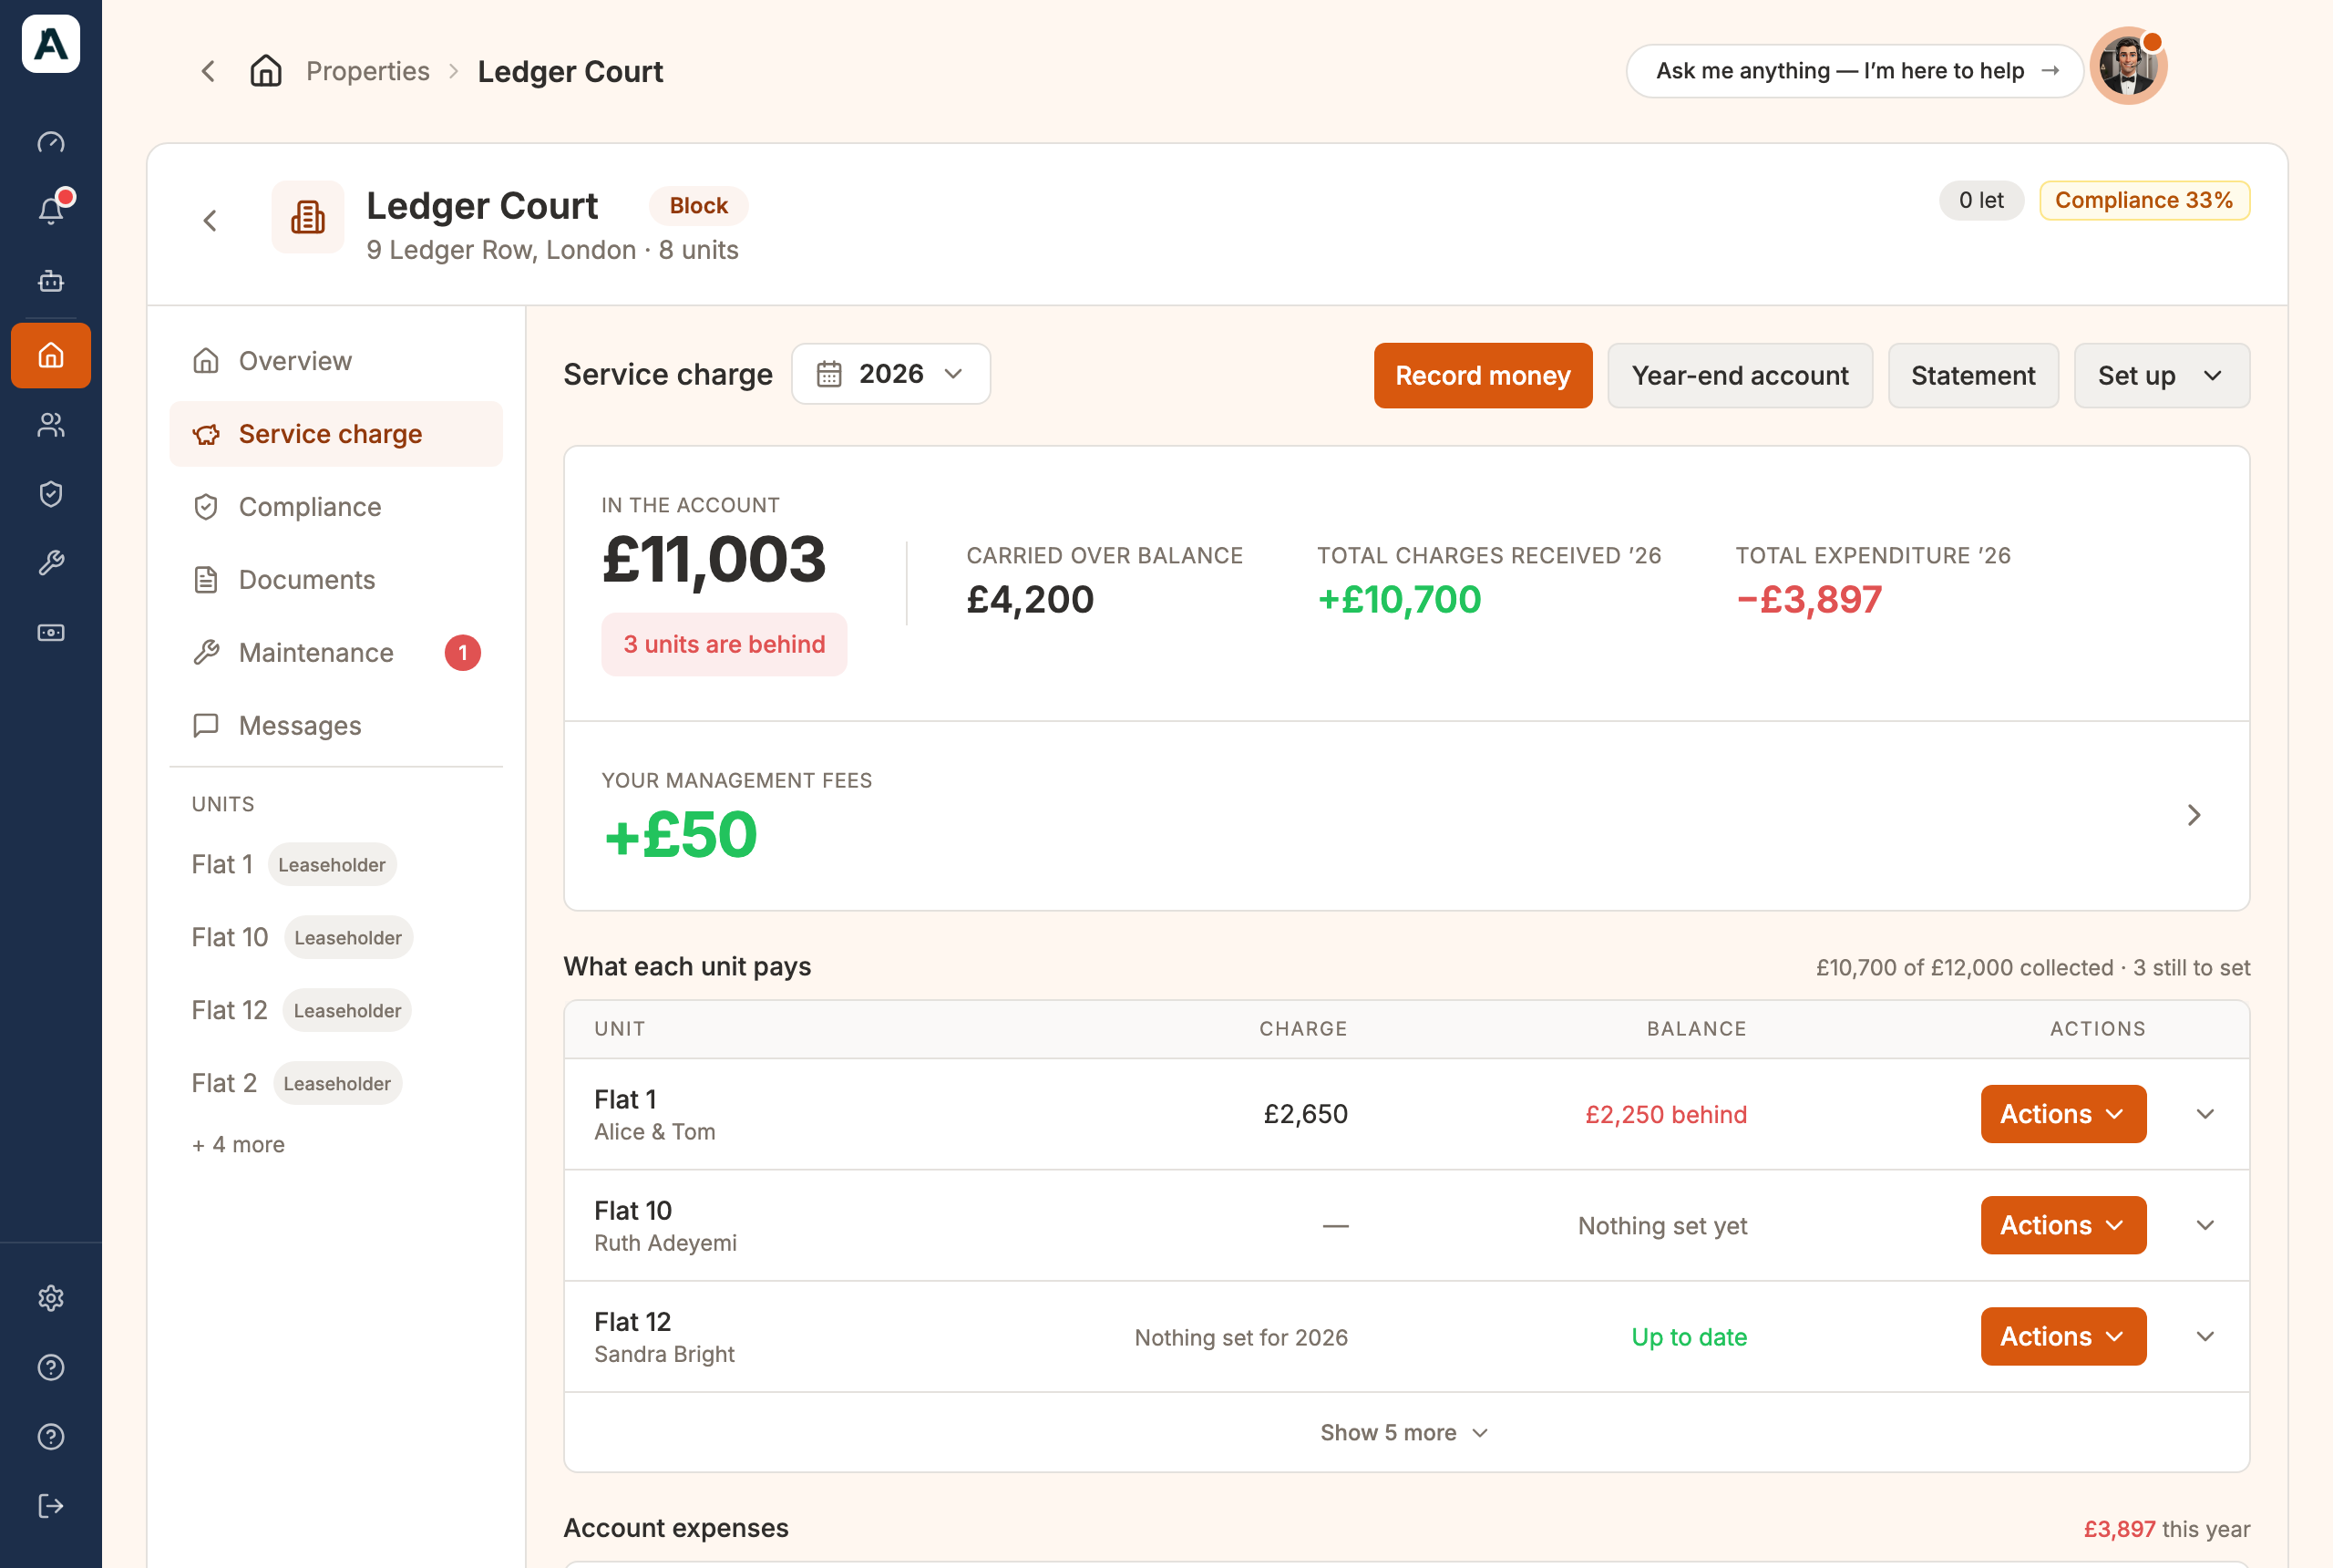Viewport: 2333px width, 1568px height.
Task: Click the properties house icon in sidebar
Action: click(51, 355)
